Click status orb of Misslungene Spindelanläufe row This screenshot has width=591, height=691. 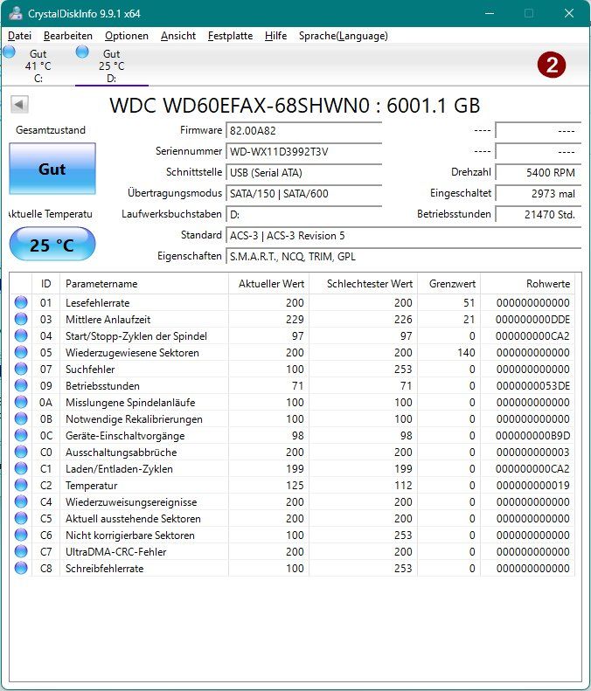[x=21, y=402]
